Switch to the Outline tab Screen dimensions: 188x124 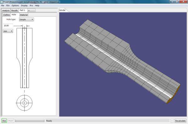(x=7, y=15)
